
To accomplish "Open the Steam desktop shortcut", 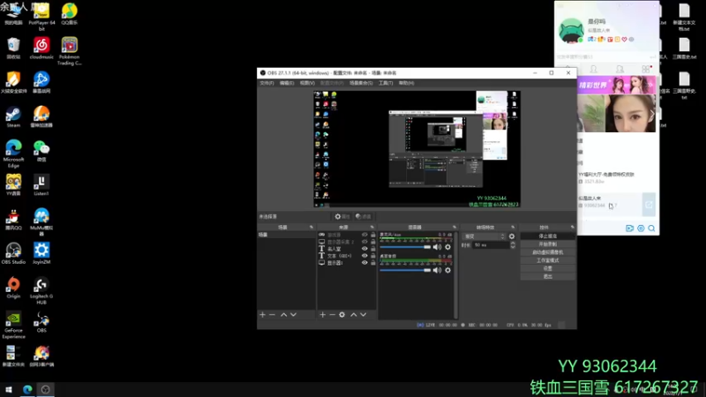I will (x=13, y=117).
